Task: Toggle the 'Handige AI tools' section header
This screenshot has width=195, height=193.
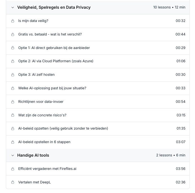Action: (x=33, y=155)
